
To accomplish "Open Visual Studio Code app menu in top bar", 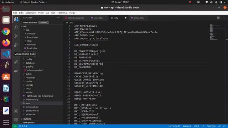I will 33,2.
